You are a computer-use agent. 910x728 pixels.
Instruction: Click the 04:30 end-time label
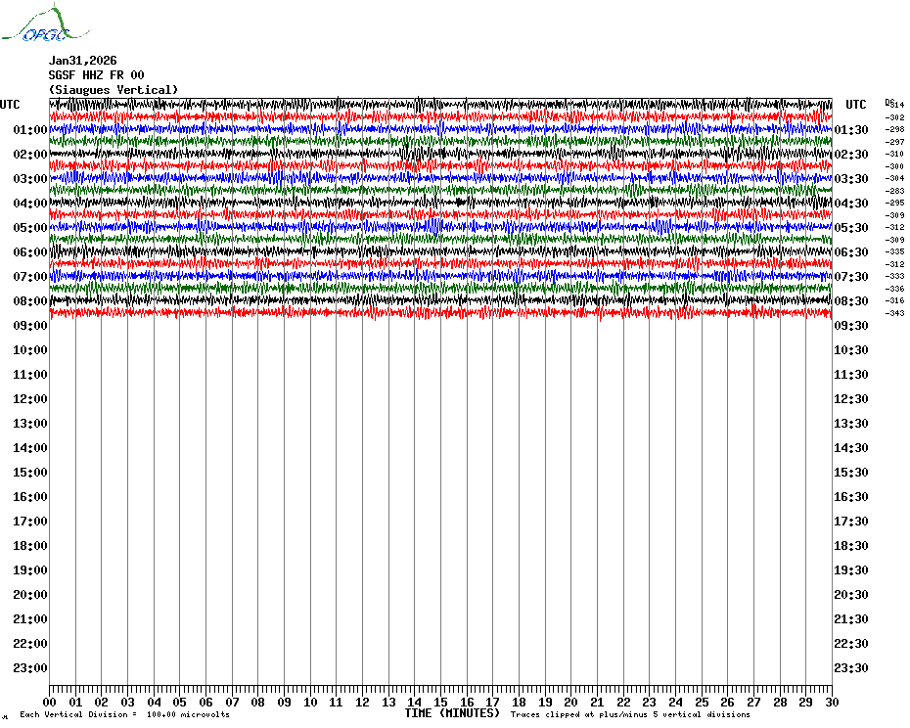click(851, 204)
